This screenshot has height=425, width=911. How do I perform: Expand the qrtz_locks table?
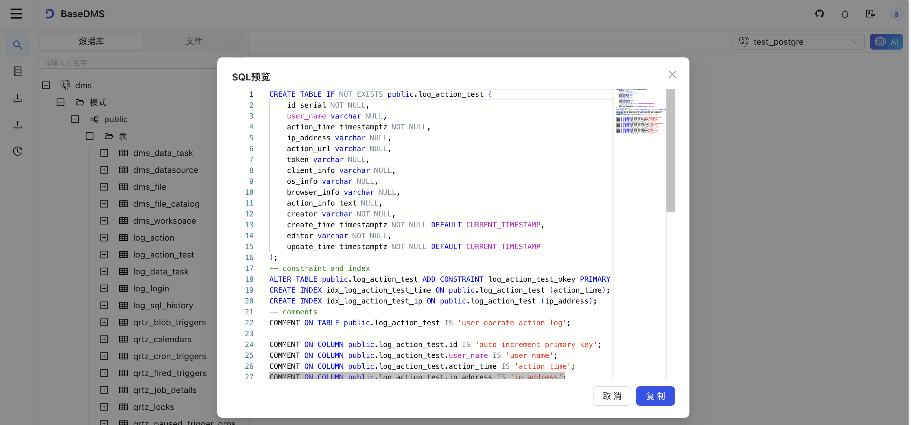click(104, 407)
